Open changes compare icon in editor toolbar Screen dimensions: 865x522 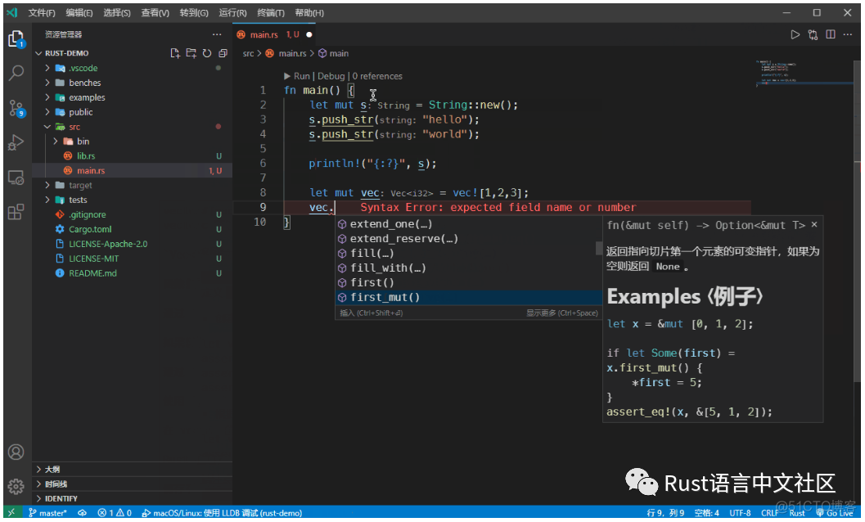click(x=813, y=34)
